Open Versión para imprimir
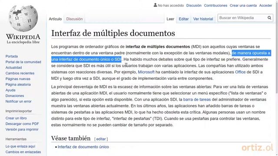The width and height of the screenshot is (278, 156). (22, 130)
